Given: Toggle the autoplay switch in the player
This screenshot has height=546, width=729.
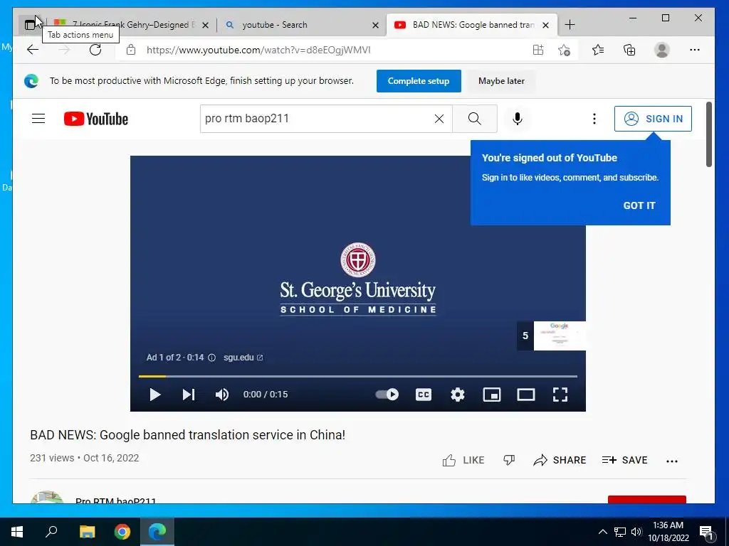Looking at the screenshot, I should coord(387,395).
